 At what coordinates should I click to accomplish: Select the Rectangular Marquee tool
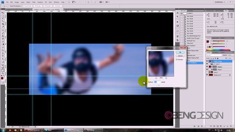[x=3, y=16]
